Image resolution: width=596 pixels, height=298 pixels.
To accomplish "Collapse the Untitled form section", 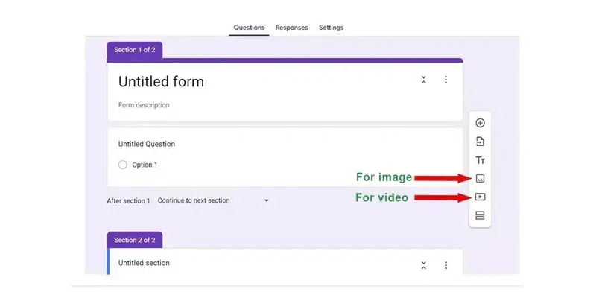I will [x=424, y=80].
